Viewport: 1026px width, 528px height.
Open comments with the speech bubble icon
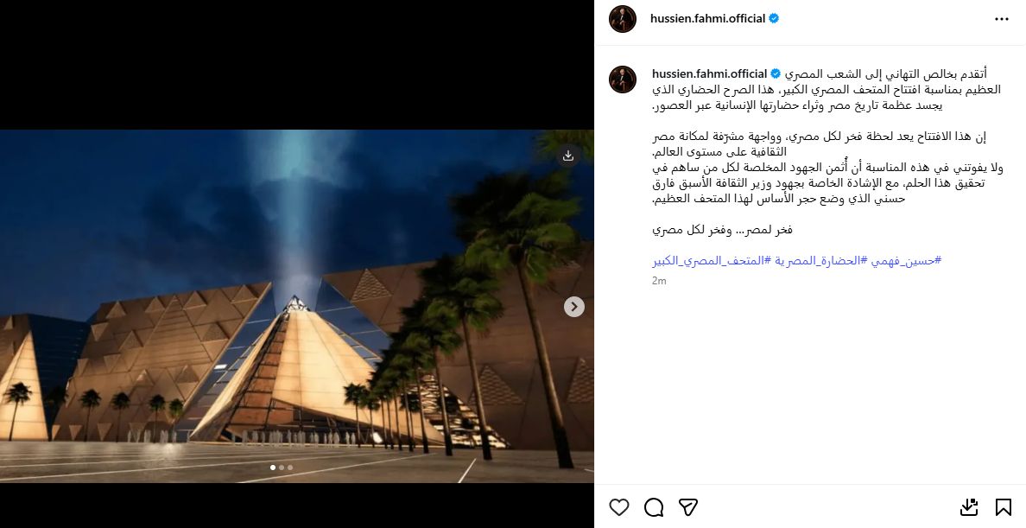[654, 507]
